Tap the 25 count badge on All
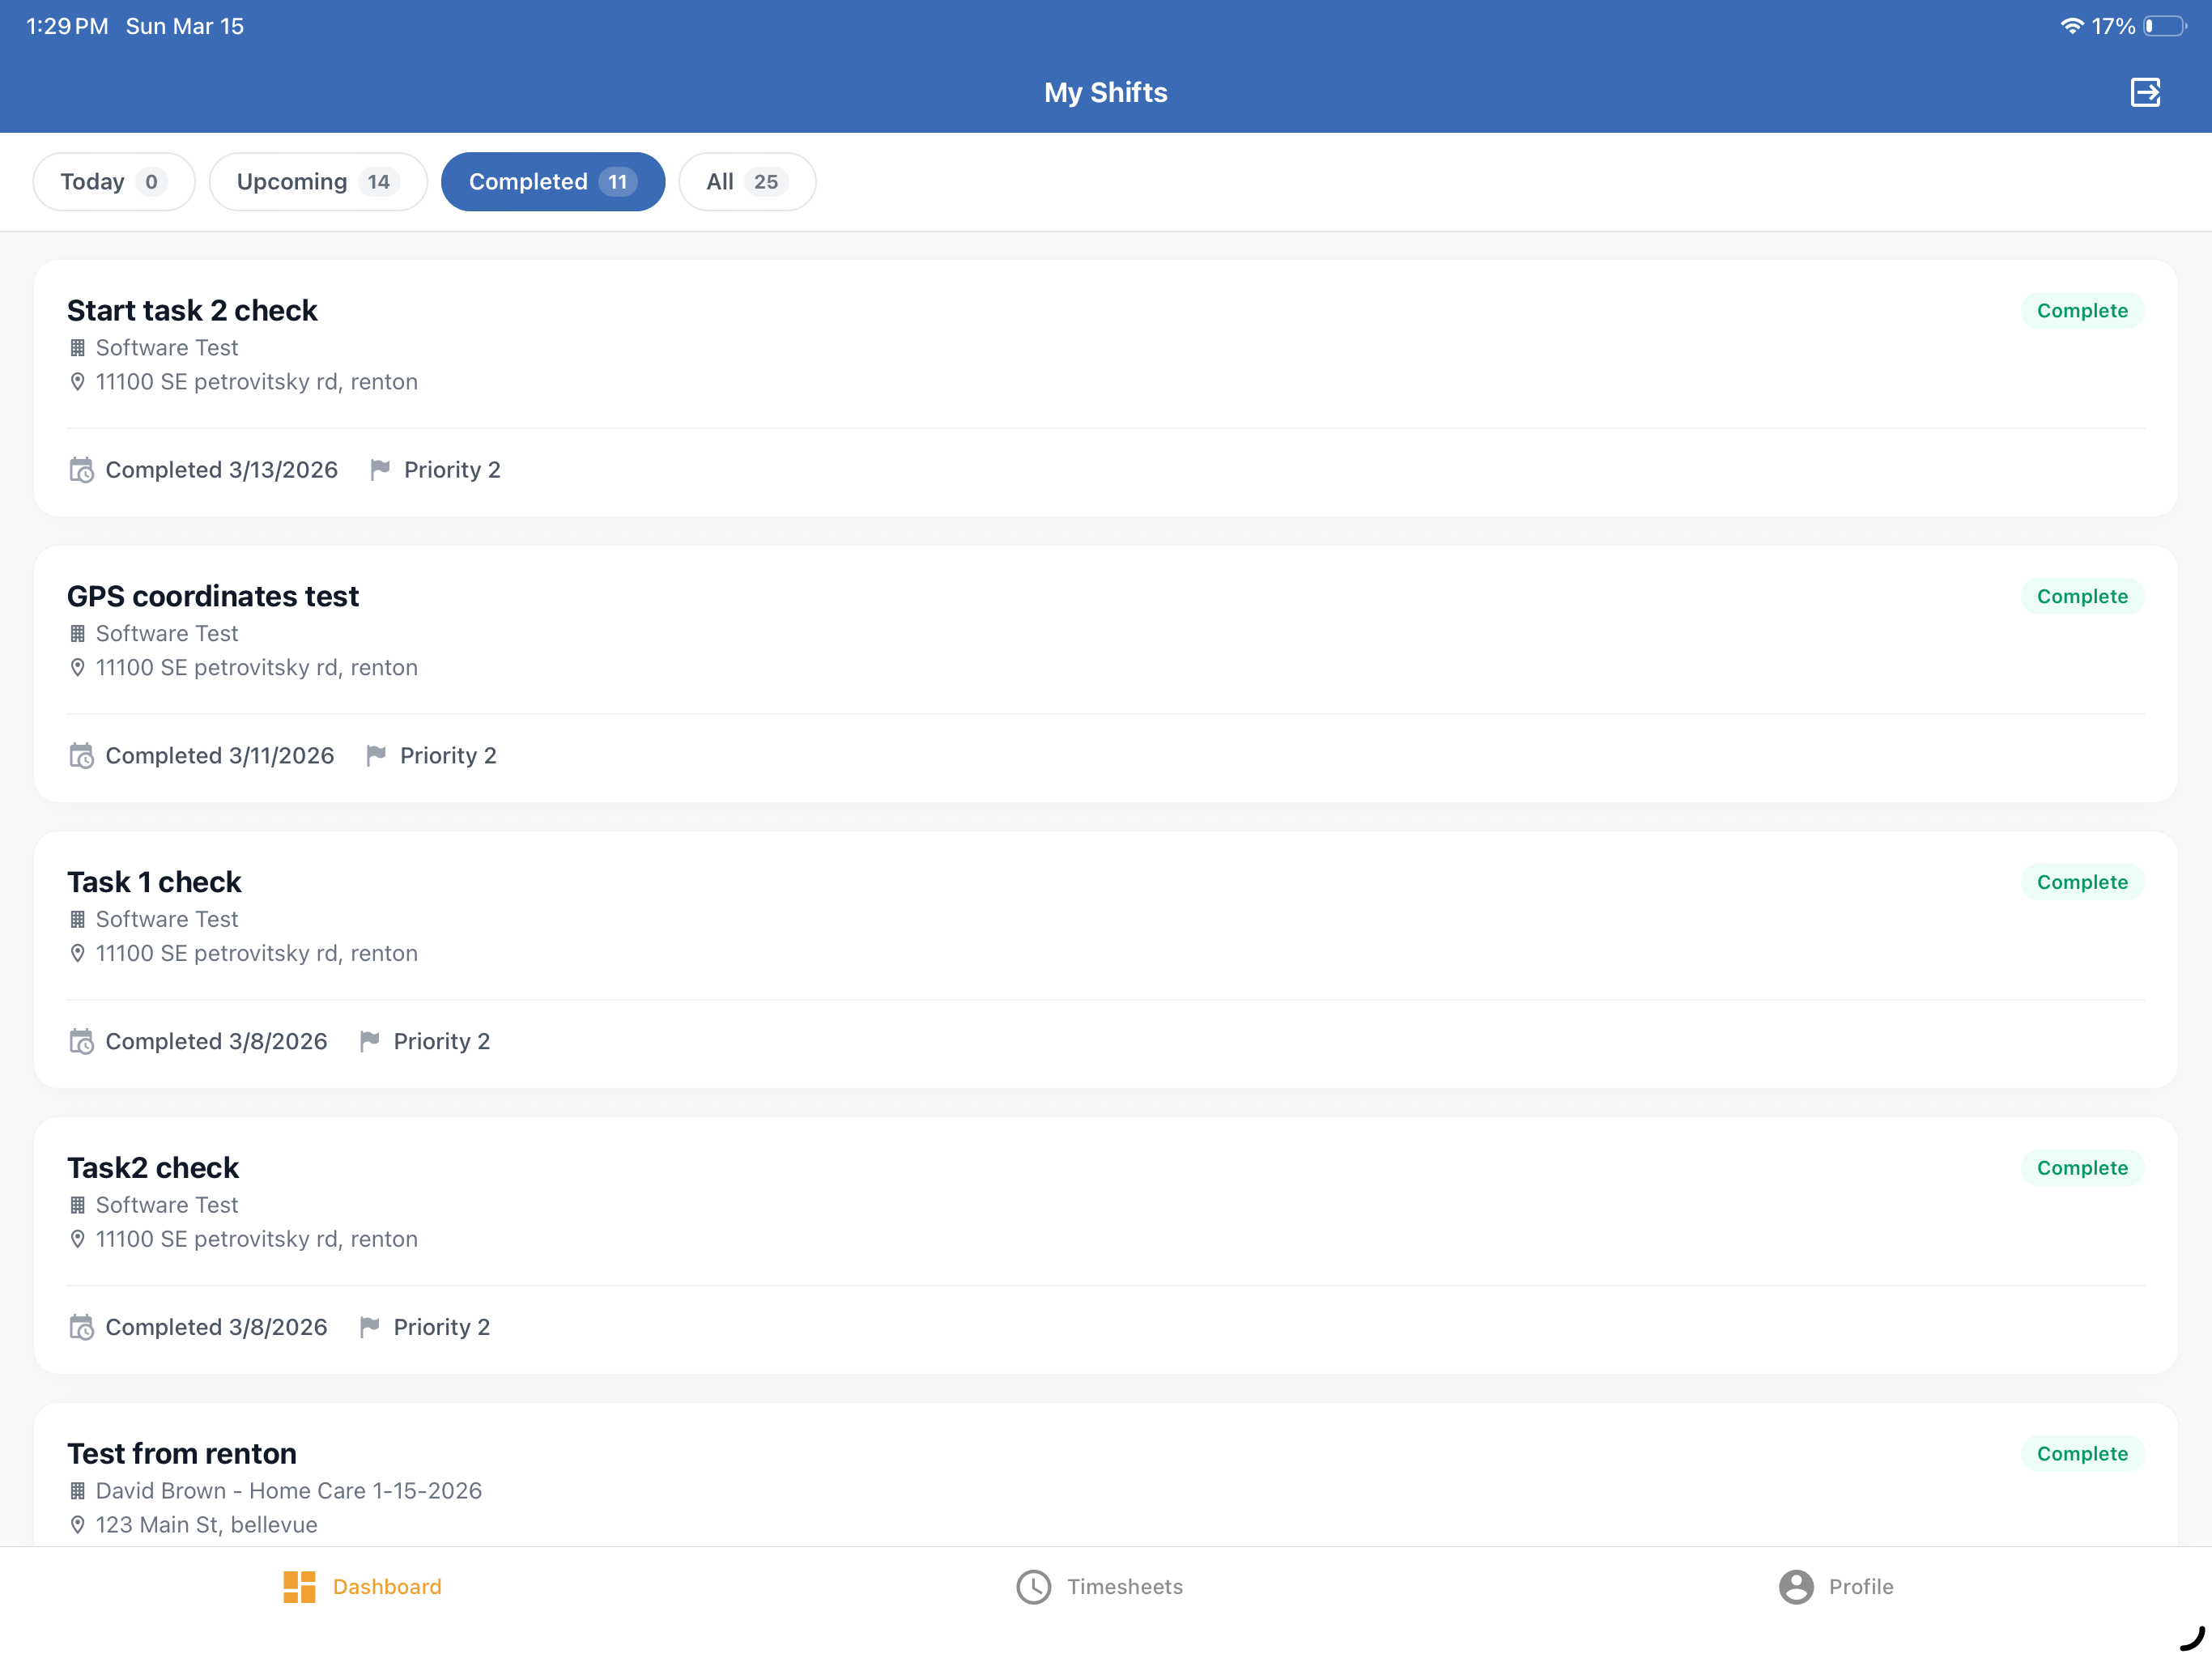The image size is (2212, 1658). click(x=765, y=182)
